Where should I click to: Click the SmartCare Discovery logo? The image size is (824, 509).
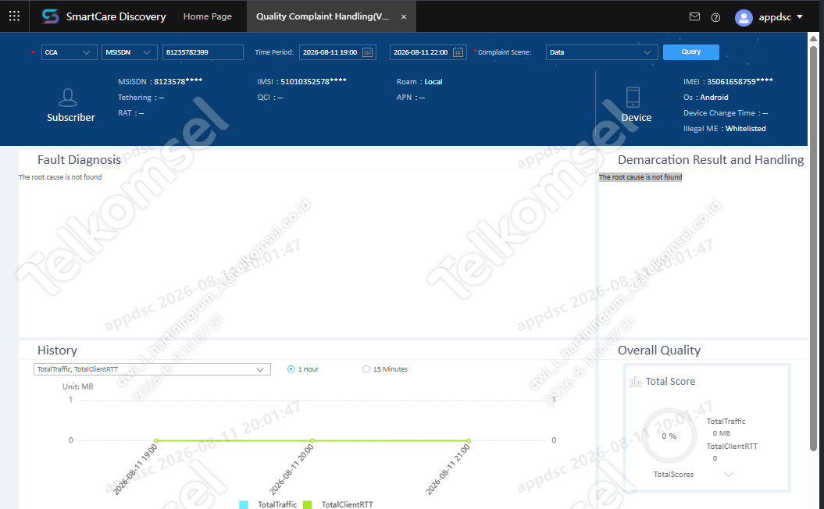[x=51, y=16]
